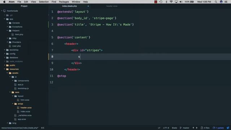Expand the config folder
231x130 pixels.
tap(5, 54)
